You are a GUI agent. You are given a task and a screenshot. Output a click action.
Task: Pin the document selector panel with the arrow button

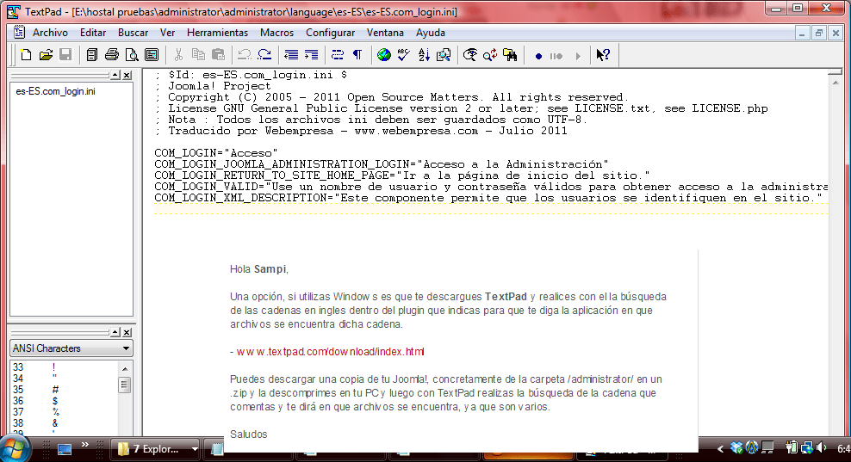click(115, 76)
